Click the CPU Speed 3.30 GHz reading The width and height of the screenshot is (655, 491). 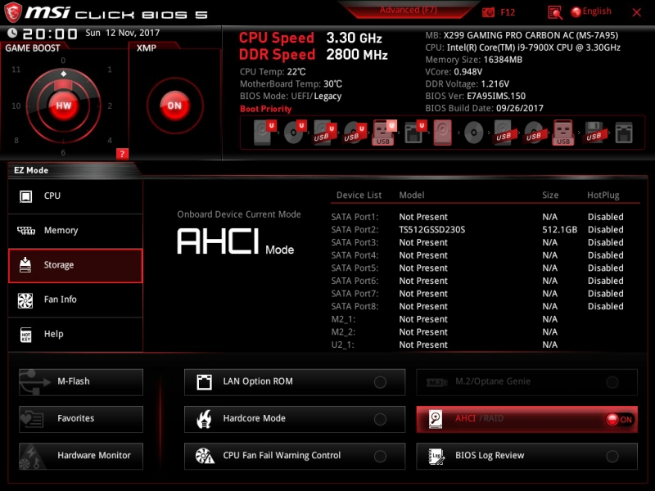310,38
